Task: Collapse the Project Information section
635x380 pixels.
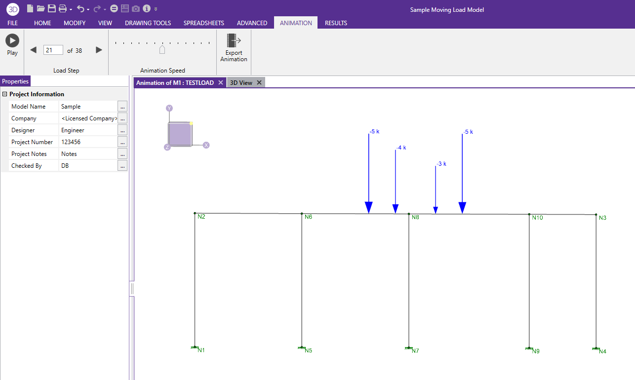Action: (x=5, y=94)
